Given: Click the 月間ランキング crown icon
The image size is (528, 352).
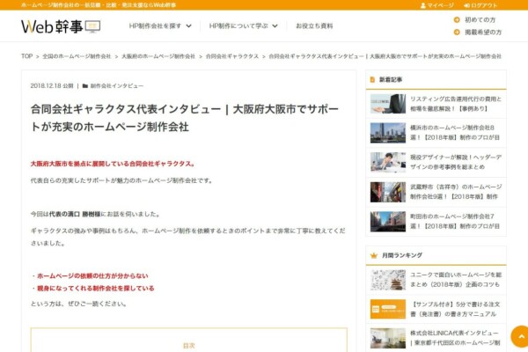Looking at the screenshot, I should [374, 255].
